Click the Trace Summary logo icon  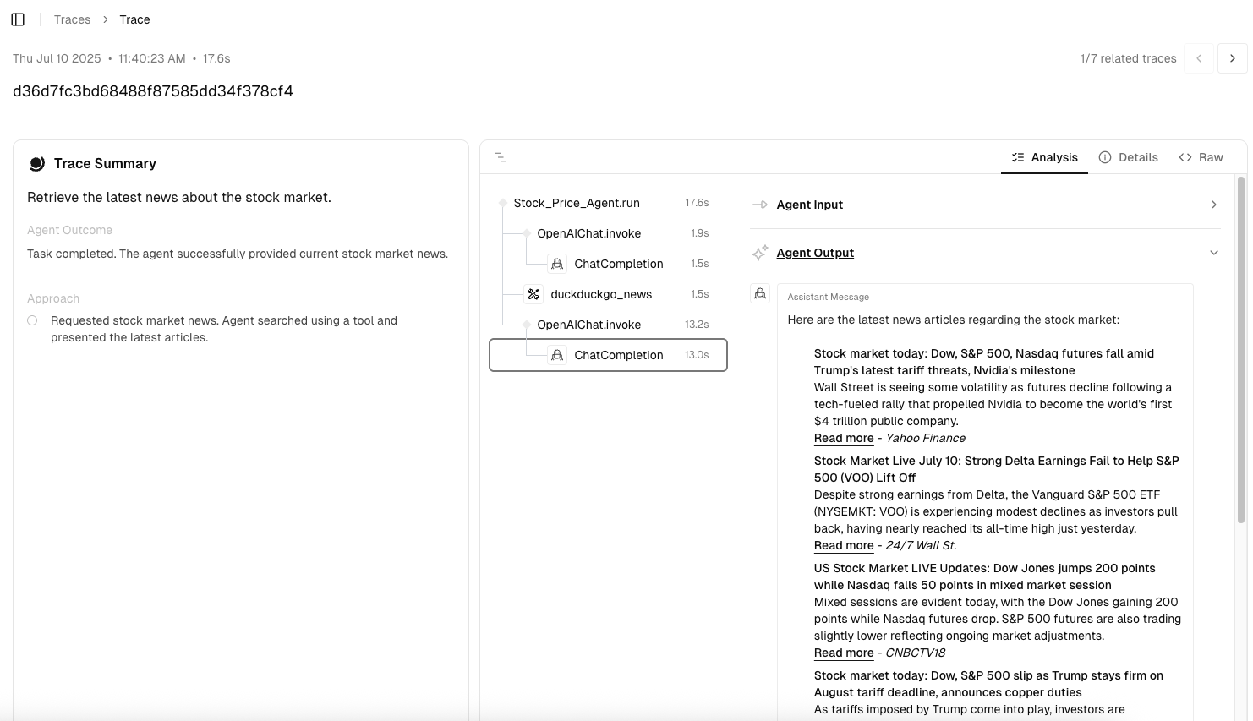point(36,163)
